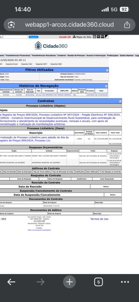Collapse the Contratos panel

coord(120,101)
